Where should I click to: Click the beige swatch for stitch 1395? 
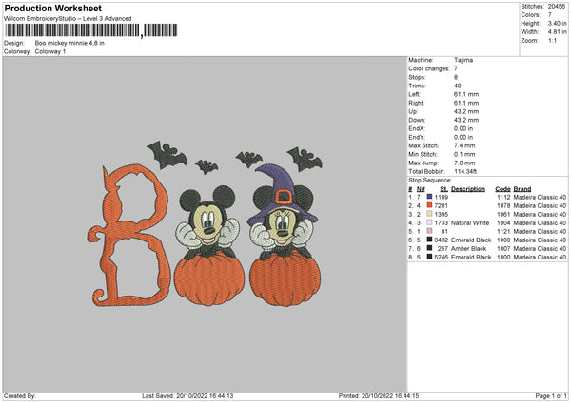[429, 214]
